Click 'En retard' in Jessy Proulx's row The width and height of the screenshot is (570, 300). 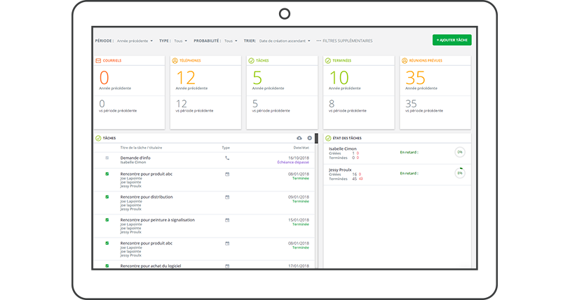point(409,173)
